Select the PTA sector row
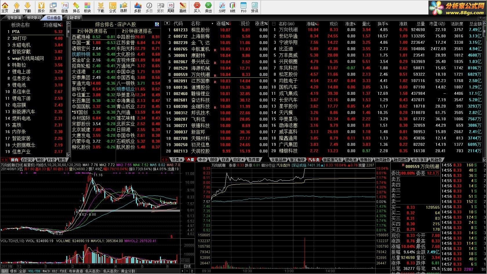Screen dimensions: 487x274 pos(34,32)
